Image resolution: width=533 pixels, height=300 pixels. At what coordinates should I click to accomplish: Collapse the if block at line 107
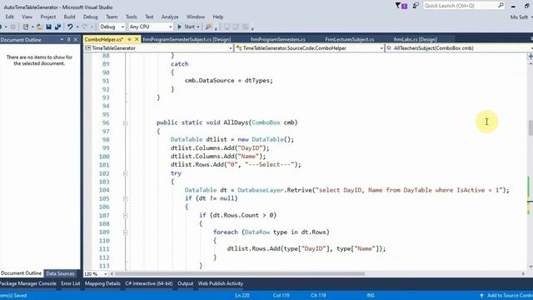125,216
